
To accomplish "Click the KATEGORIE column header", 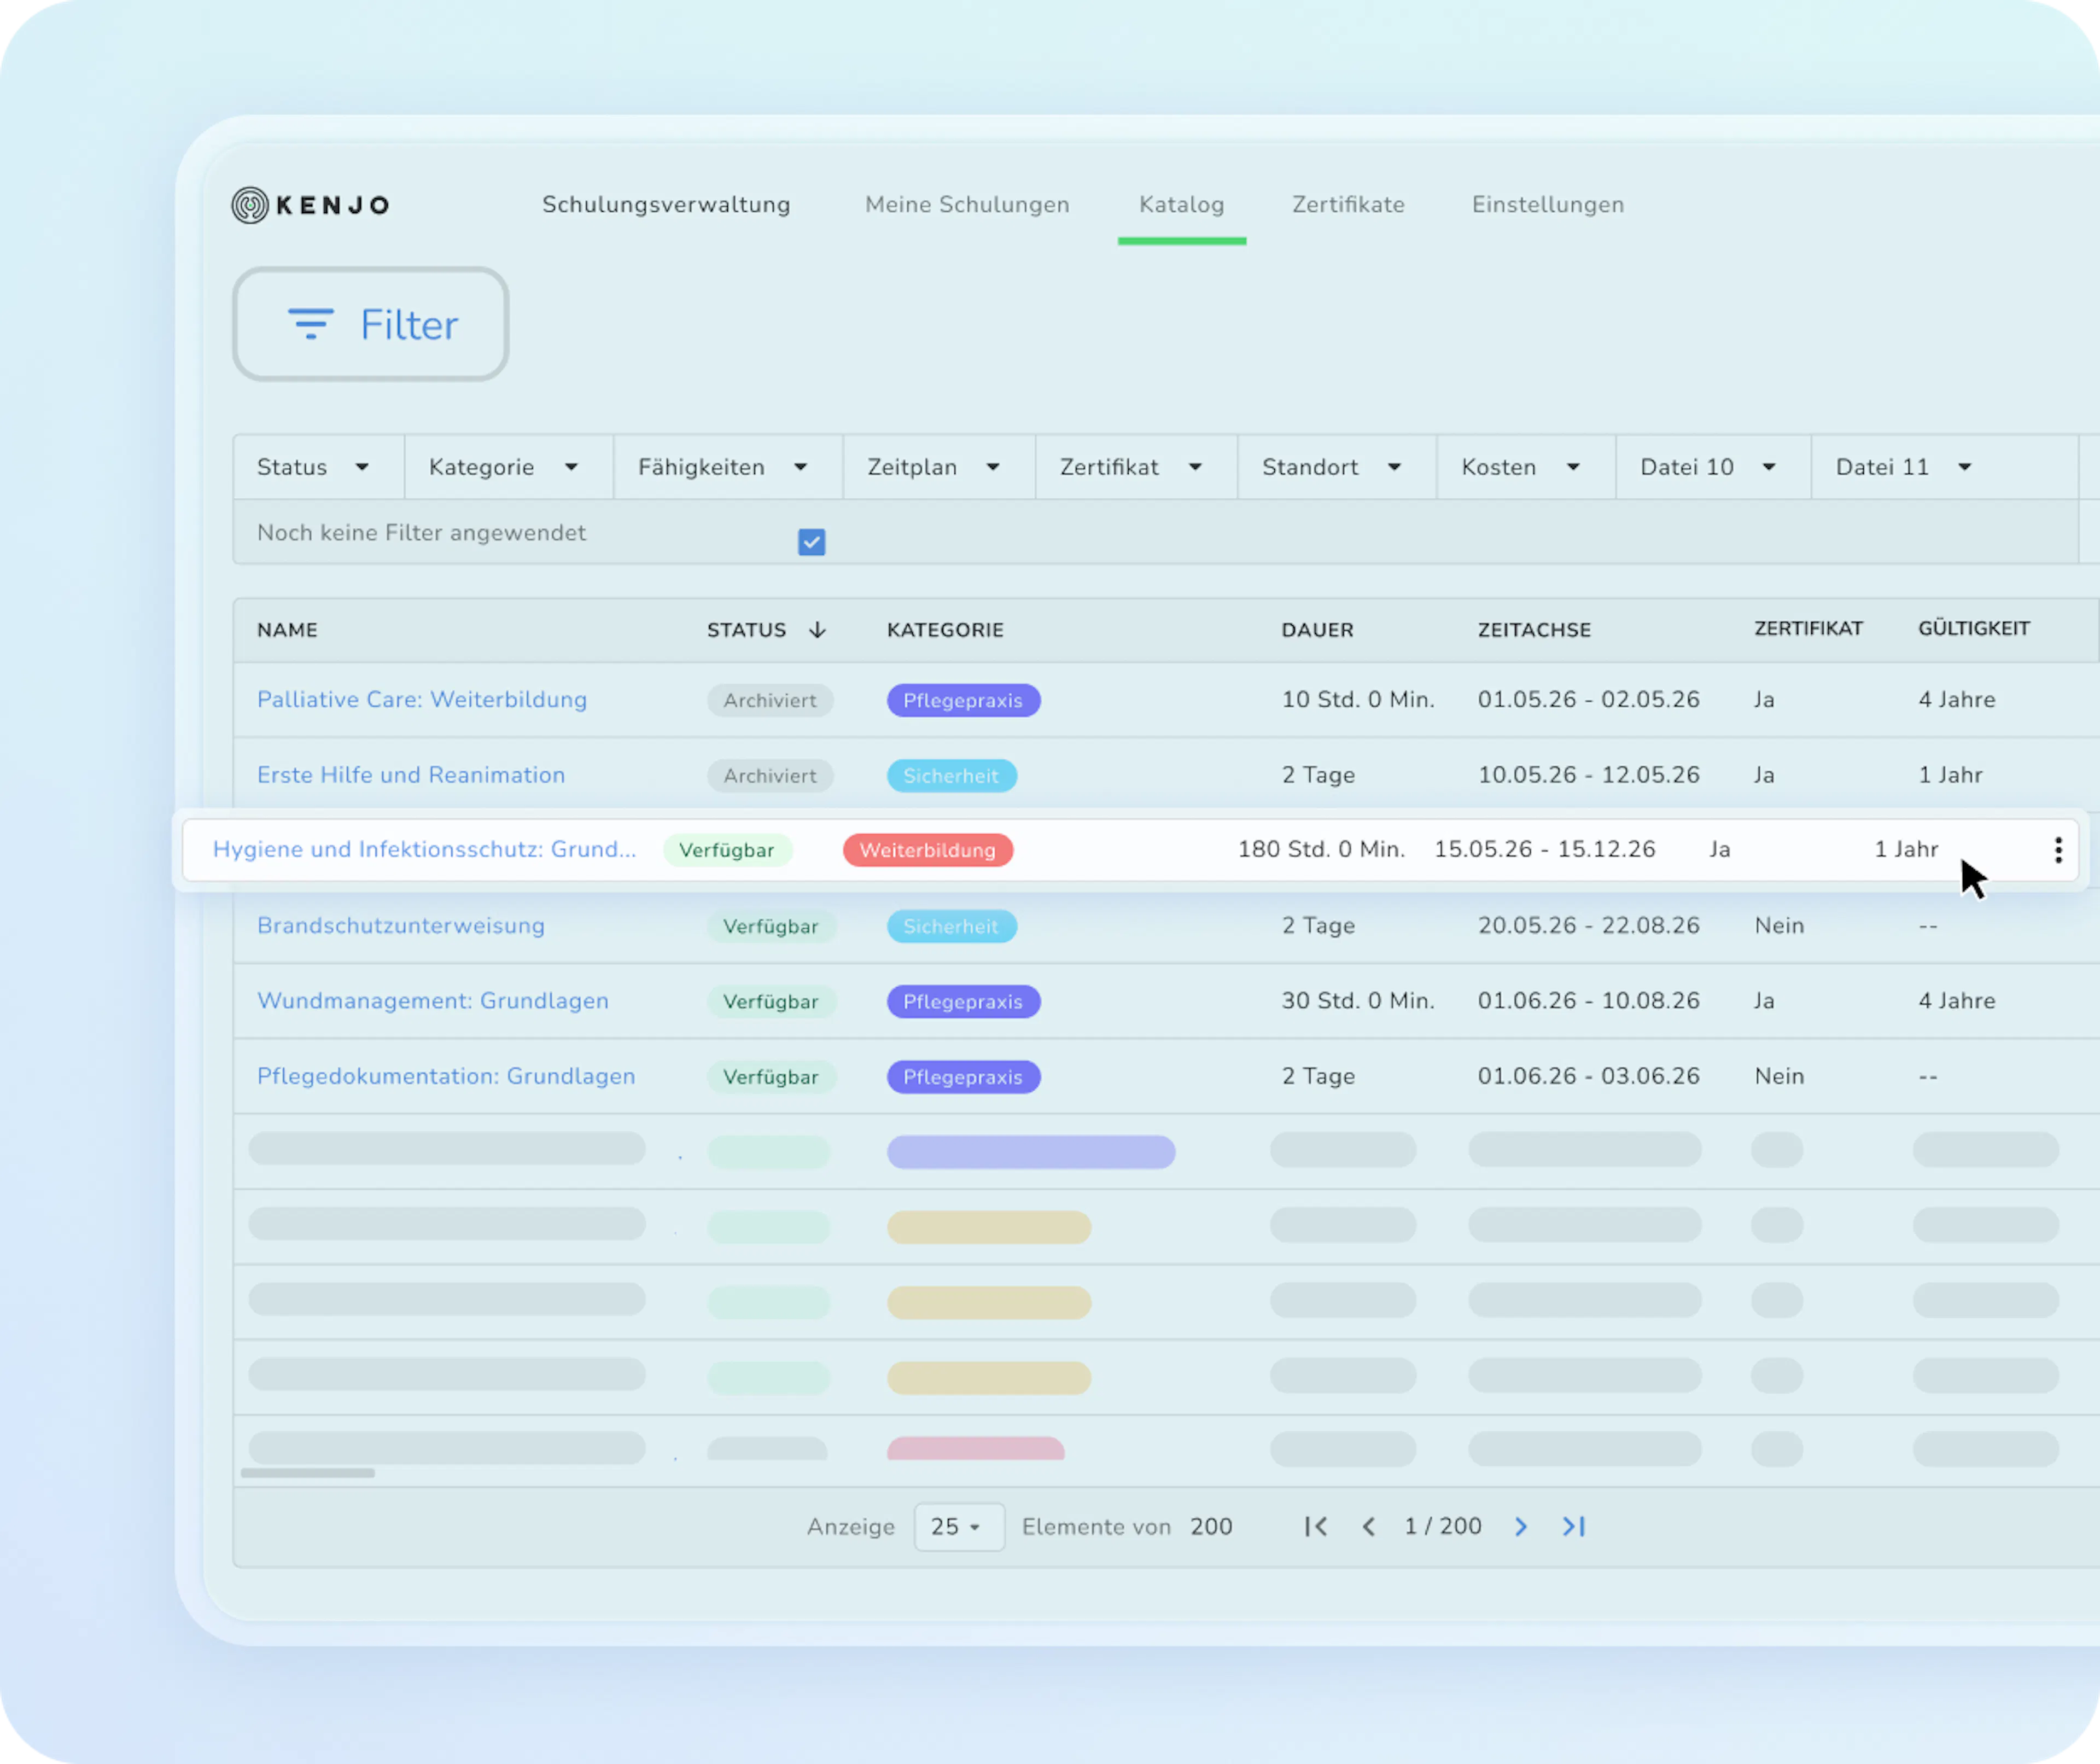I will [x=945, y=630].
